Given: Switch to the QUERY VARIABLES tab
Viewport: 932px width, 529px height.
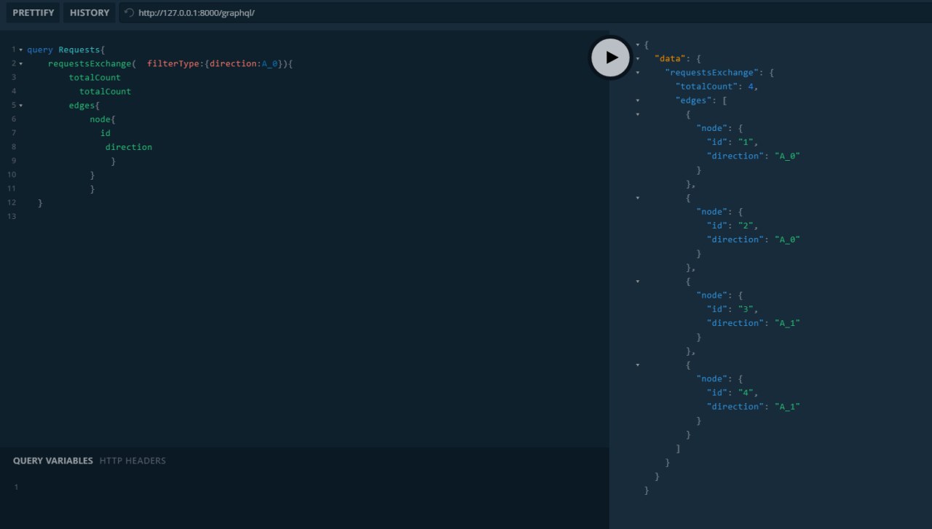Looking at the screenshot, I should 53,461.
